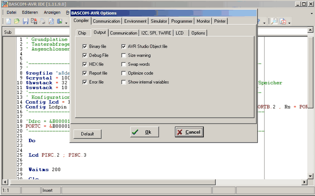Click the horizontal scrollbar right arrow
The width and height of the screenshot is (315, 196).
coord(305,182)
